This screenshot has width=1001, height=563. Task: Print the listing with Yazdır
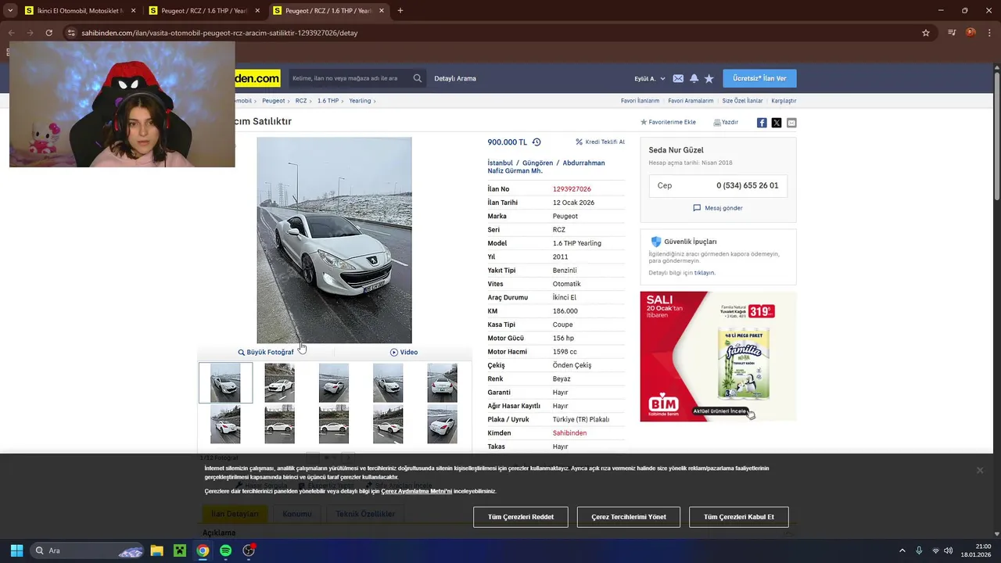pos(726,122)
